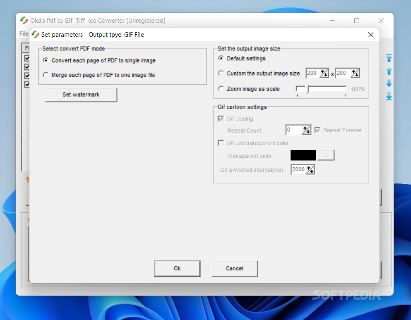The image size is (411, 320).
Task: Click the height spinner arrows
Action: 355,73
